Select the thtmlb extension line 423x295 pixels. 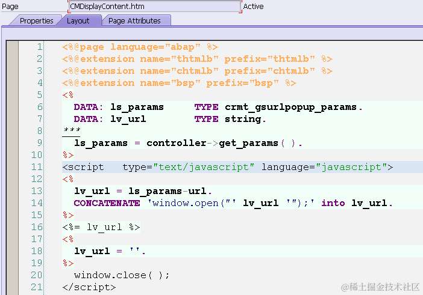pos(197,59)
